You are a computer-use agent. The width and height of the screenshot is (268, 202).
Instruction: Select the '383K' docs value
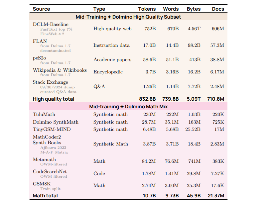[x=218, y=161]
